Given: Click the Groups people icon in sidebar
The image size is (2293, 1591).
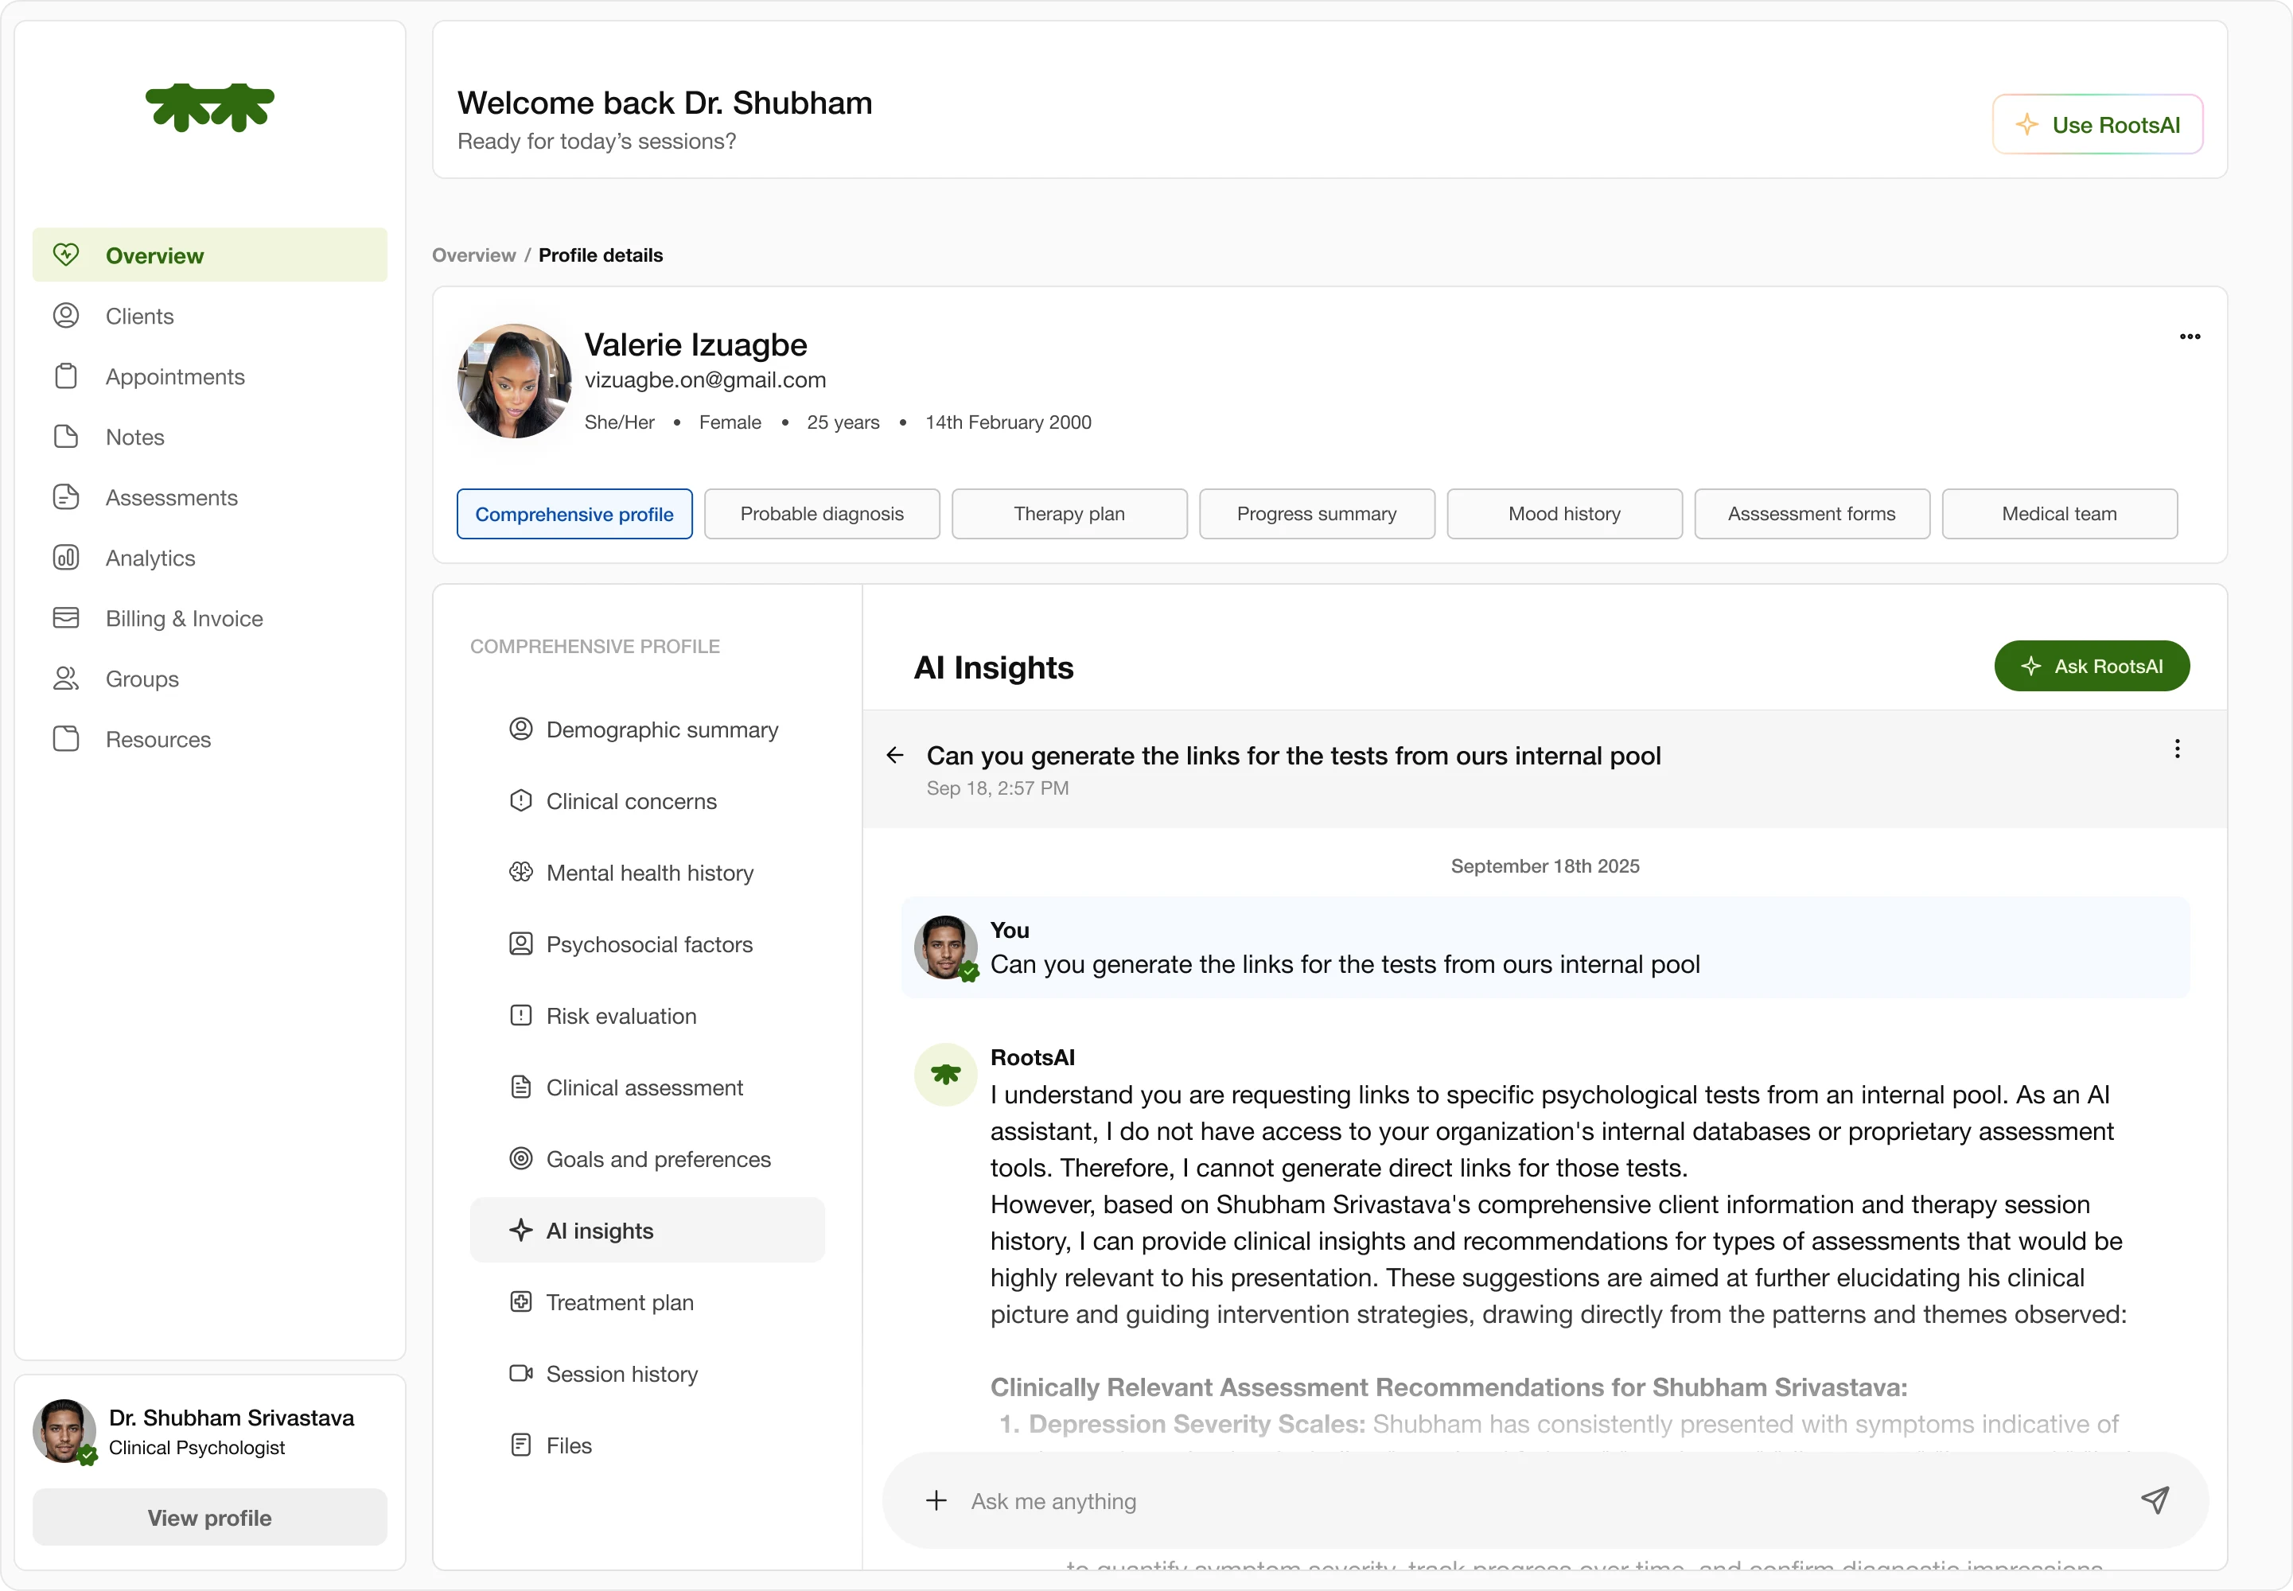Looking at the screenshot, I should pos(66,679).
